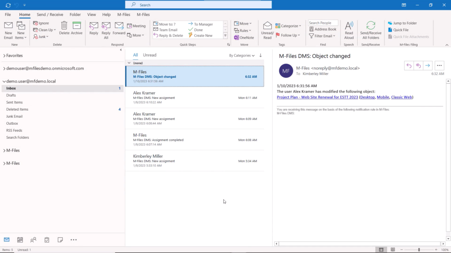The height and width of the screenshot is (253, 451).
Task: Reply All to the current email
Action: click(x=105, y=29)
